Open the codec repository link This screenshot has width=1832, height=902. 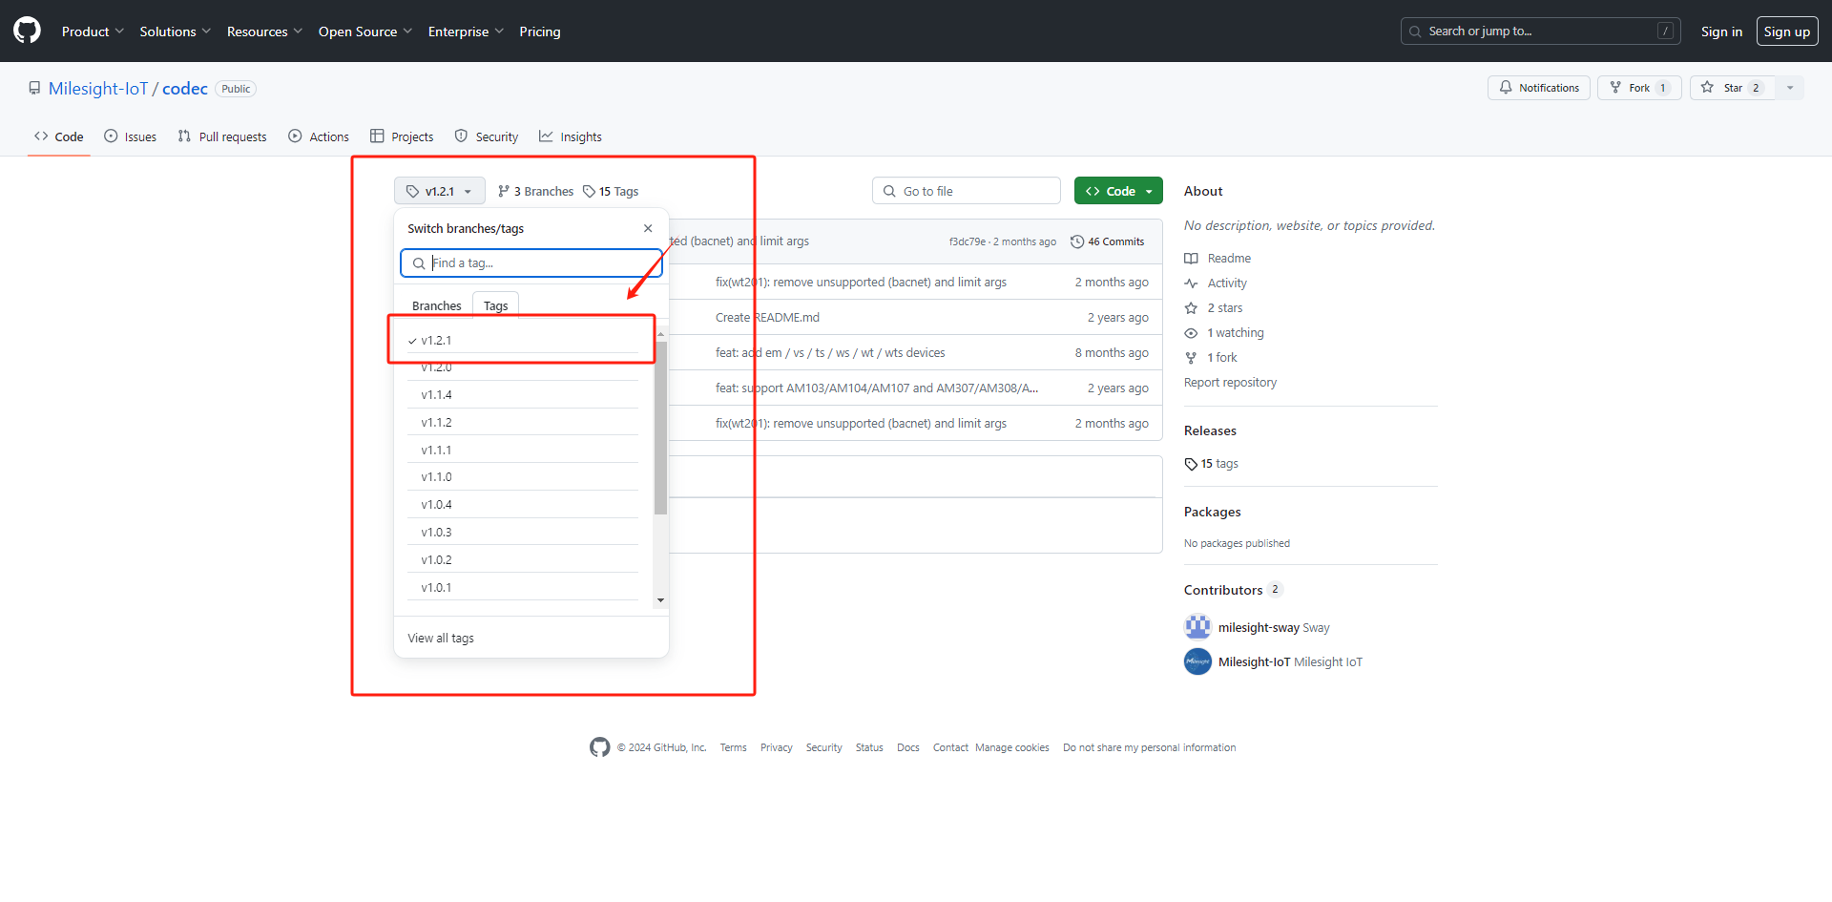[x=185, y=89]
